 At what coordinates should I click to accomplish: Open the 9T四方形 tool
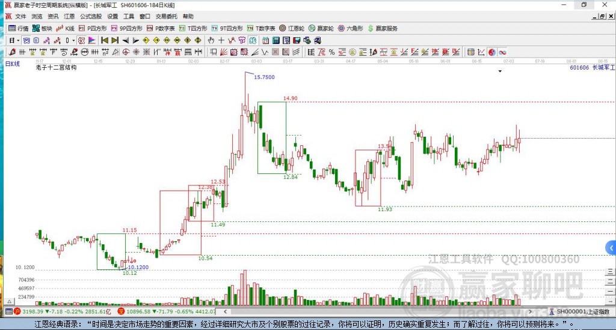click(227, 28)
